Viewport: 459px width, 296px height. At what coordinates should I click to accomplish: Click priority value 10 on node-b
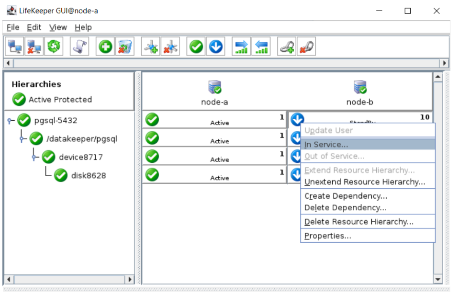click(x=425, y=117)
